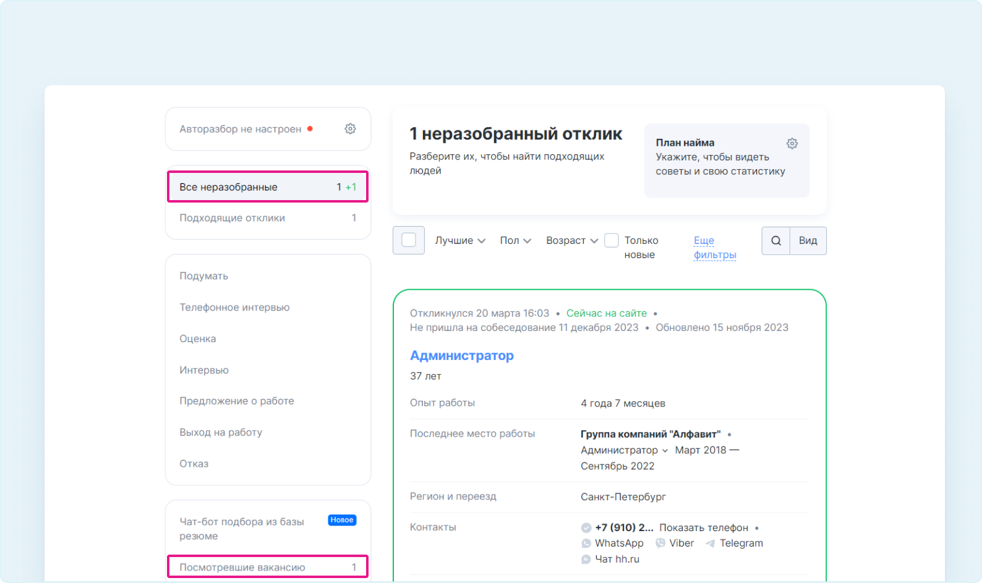Click the Telegram contact icon
The image size is (982, 583).
[711, 543]
